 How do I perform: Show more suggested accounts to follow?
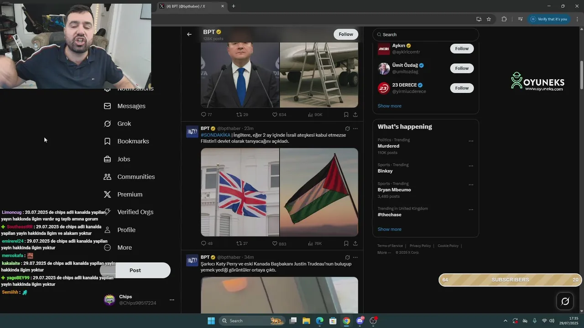tap(390, 106)
